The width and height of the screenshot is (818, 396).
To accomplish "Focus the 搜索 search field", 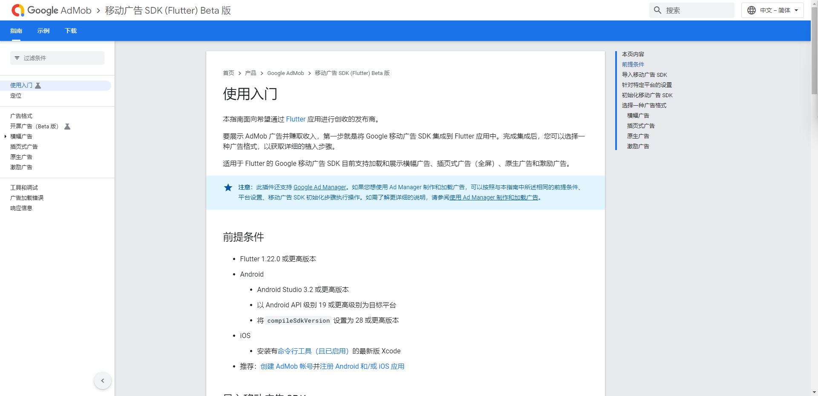I will coord(692,10).
